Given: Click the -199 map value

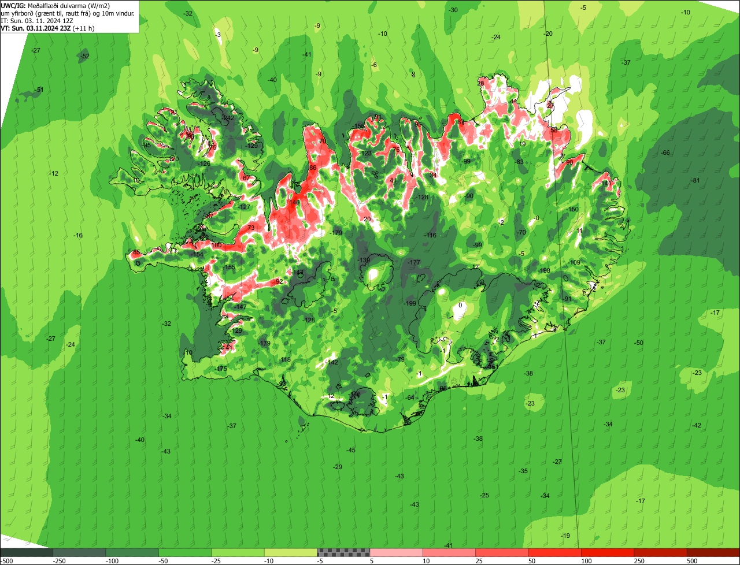Looking at the screenshot, I should [410, 303].
